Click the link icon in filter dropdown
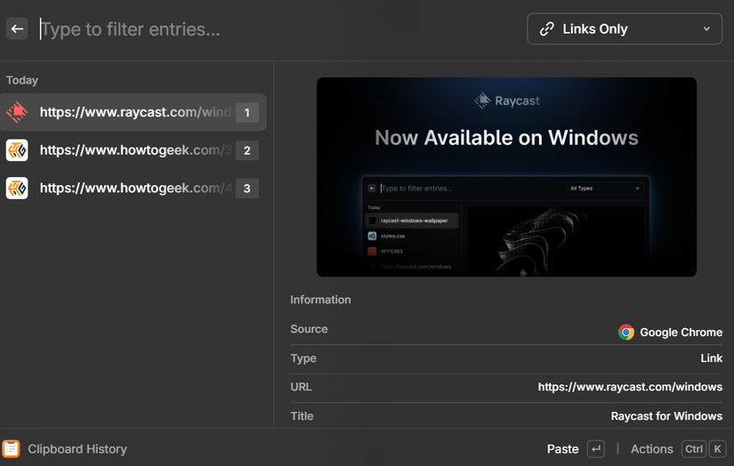 [547, 29]
